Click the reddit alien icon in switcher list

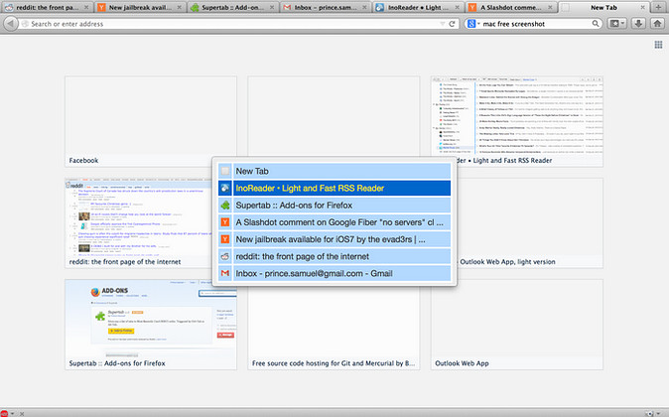(x=225, y=256)
